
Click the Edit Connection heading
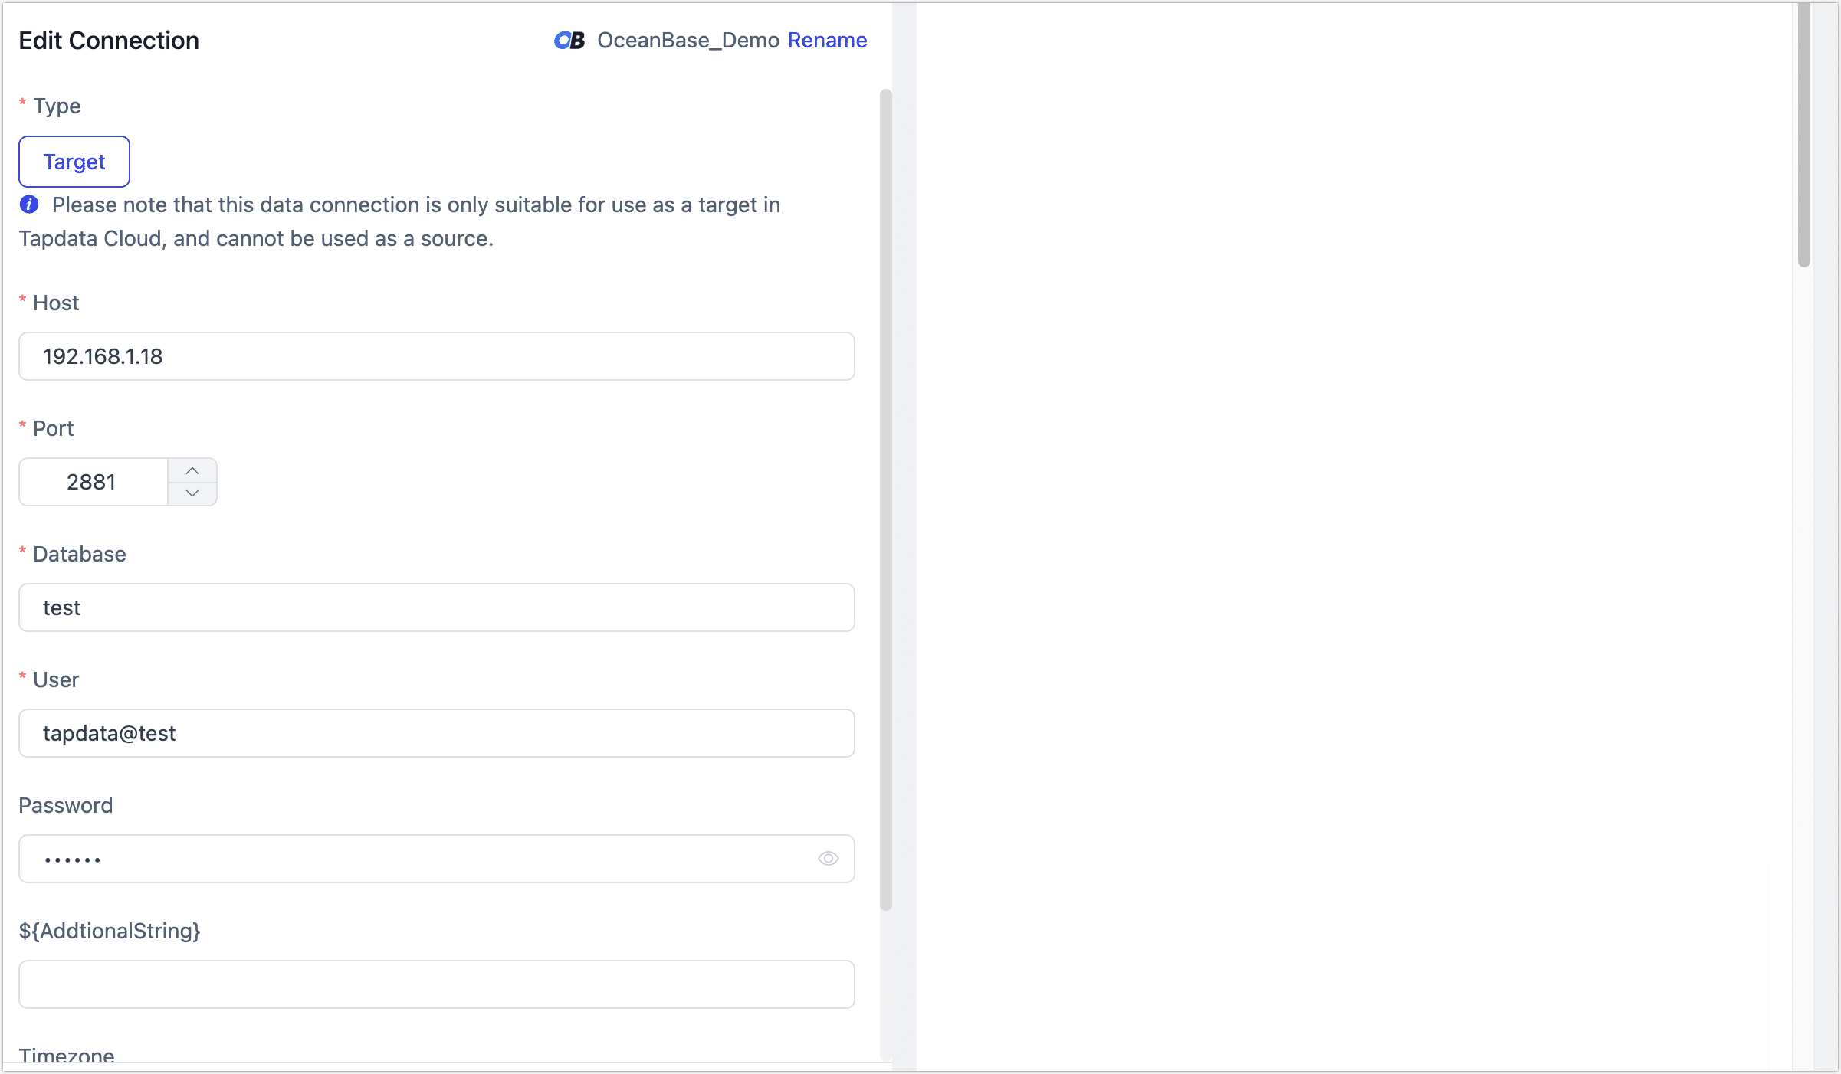coord(109,41)
